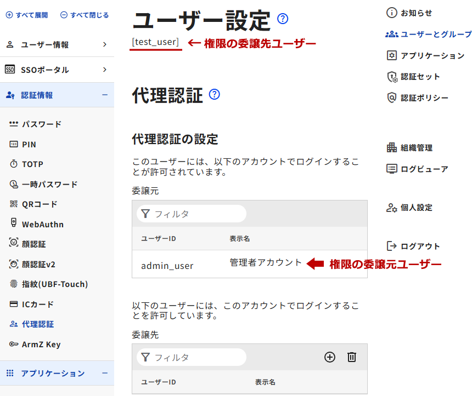Open the QRコード setting
This screenshot has width=472, height=396.
click(40, 204)
